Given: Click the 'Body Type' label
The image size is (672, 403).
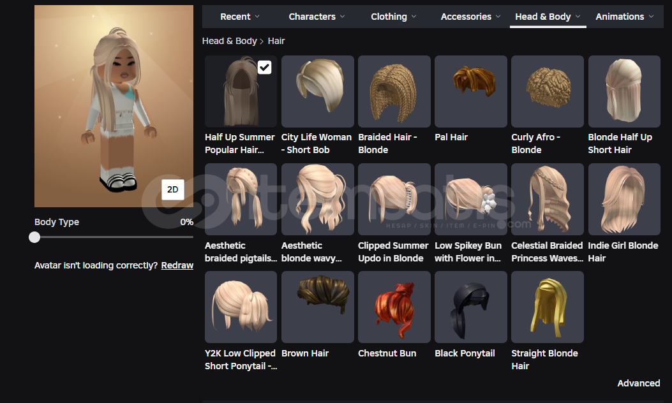Looking at the screenshot, I should pos(57,222).
